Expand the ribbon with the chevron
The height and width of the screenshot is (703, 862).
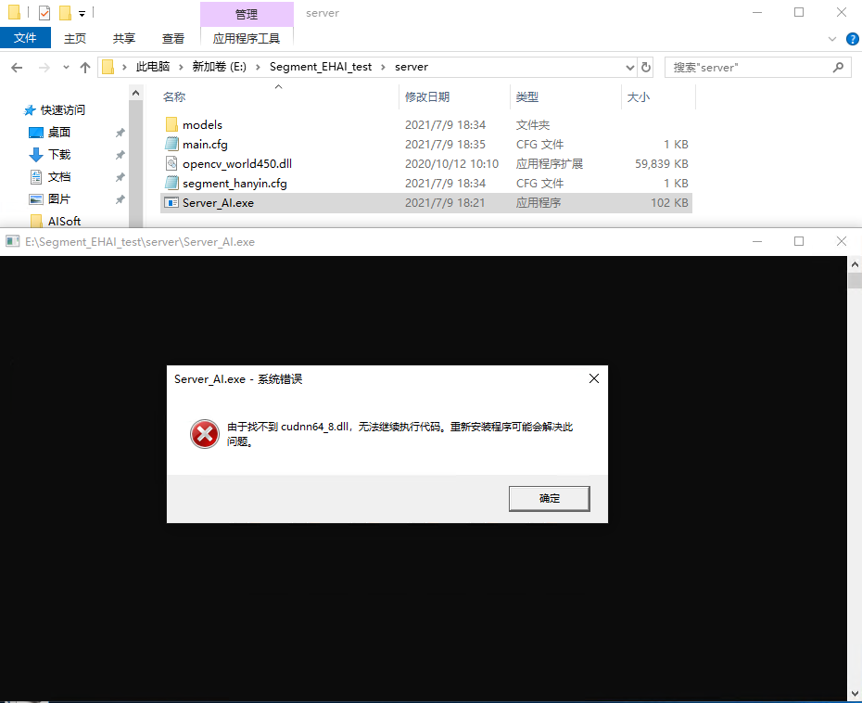pyautogui.click(x=831, y=38)
